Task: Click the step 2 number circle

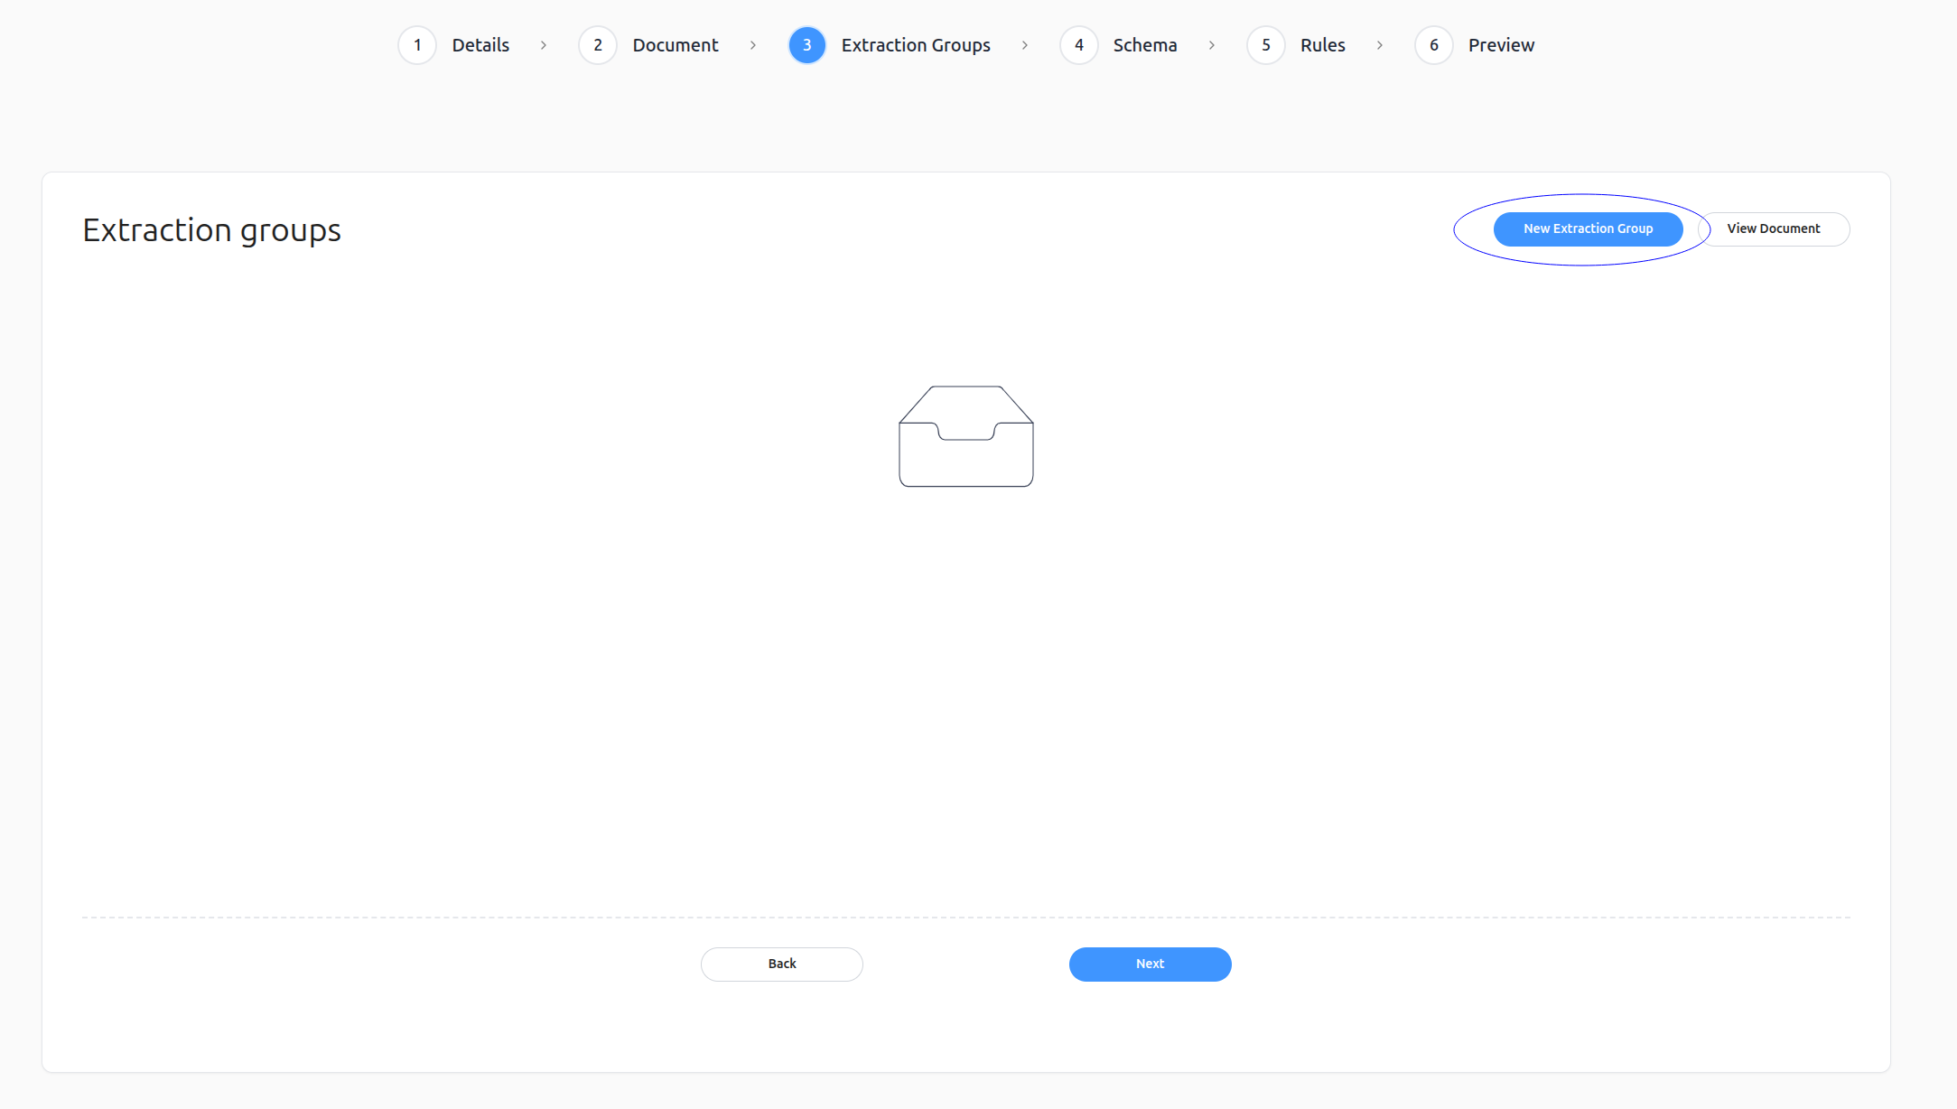Action: (598, 45)
